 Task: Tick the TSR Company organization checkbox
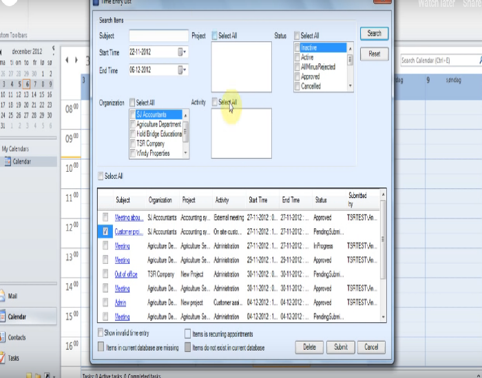[133, 144]
